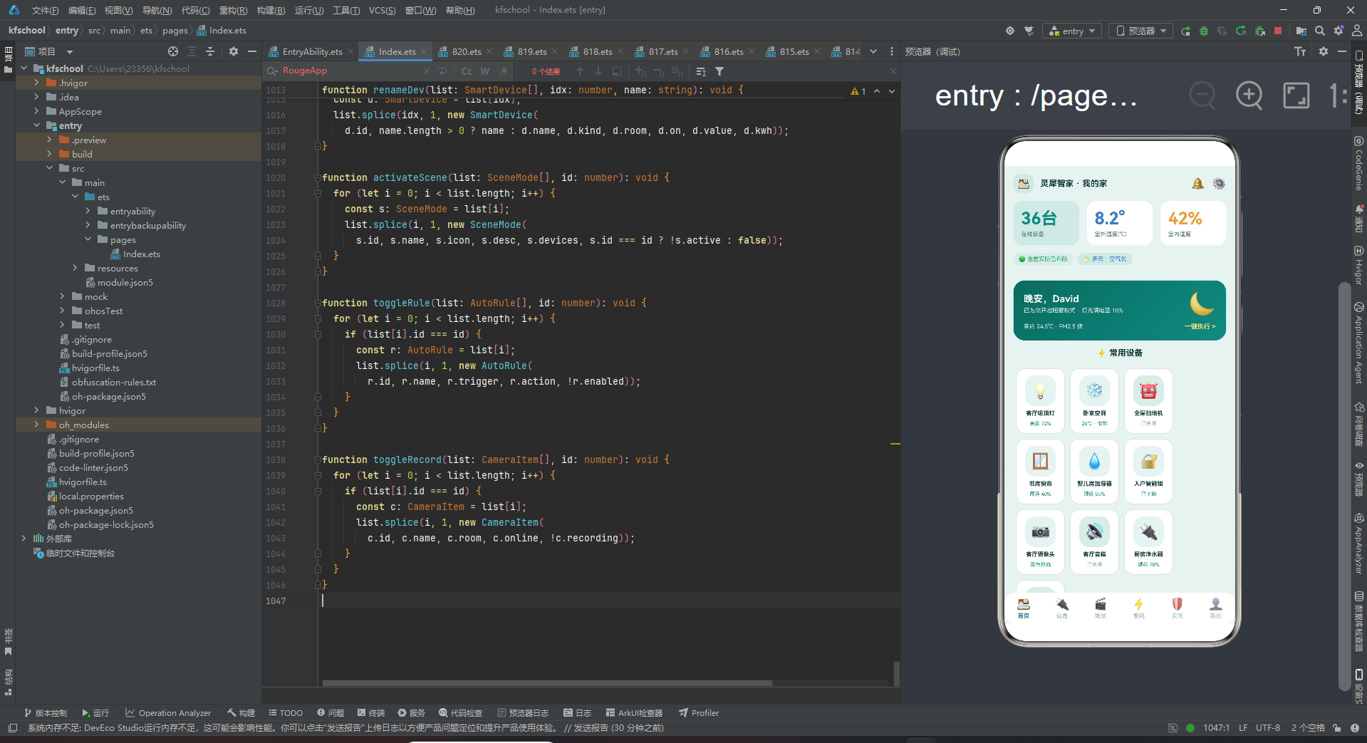This screenshot has height=743, width=1367.
Task: Zoom in on the previewer
Action: [1249, 95]
